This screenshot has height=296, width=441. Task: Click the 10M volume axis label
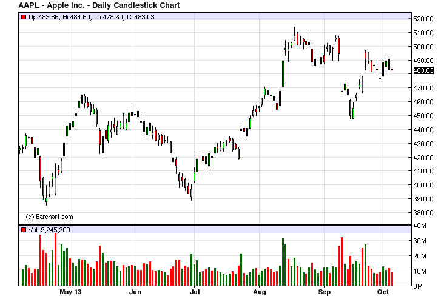pyautogui.click(x=420, y=271)
